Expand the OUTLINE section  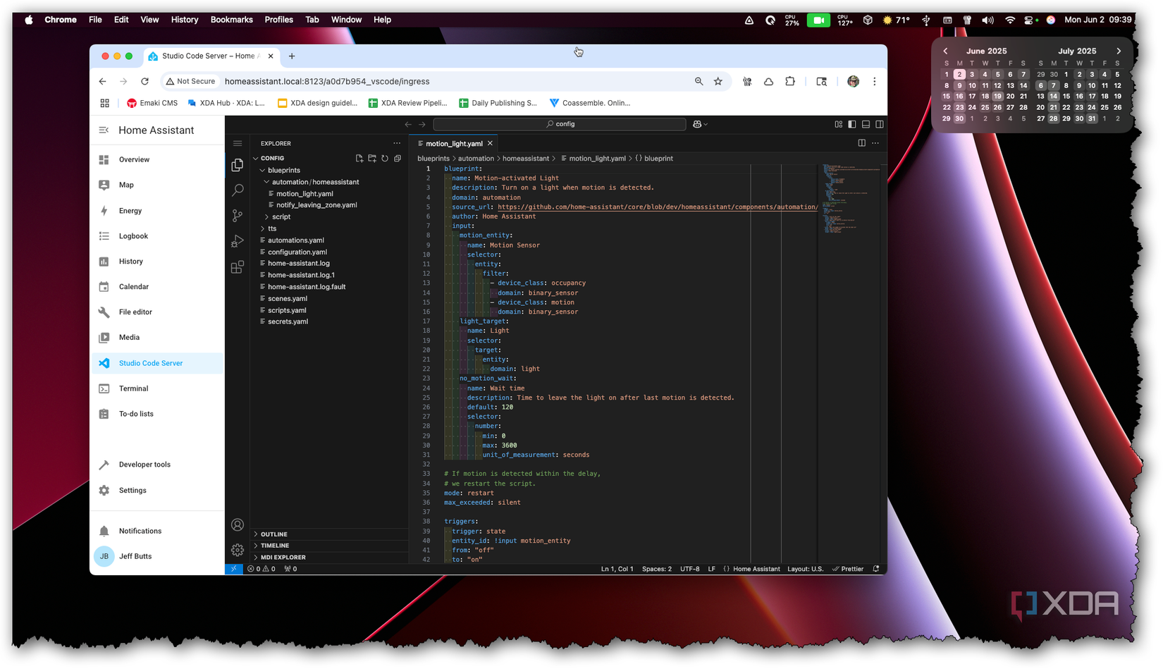click(x=274, y=534)
